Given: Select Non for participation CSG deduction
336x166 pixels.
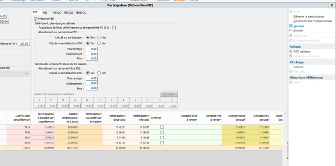Looking at the screenshot, I should pyautogui.click(x=99, y=43).
